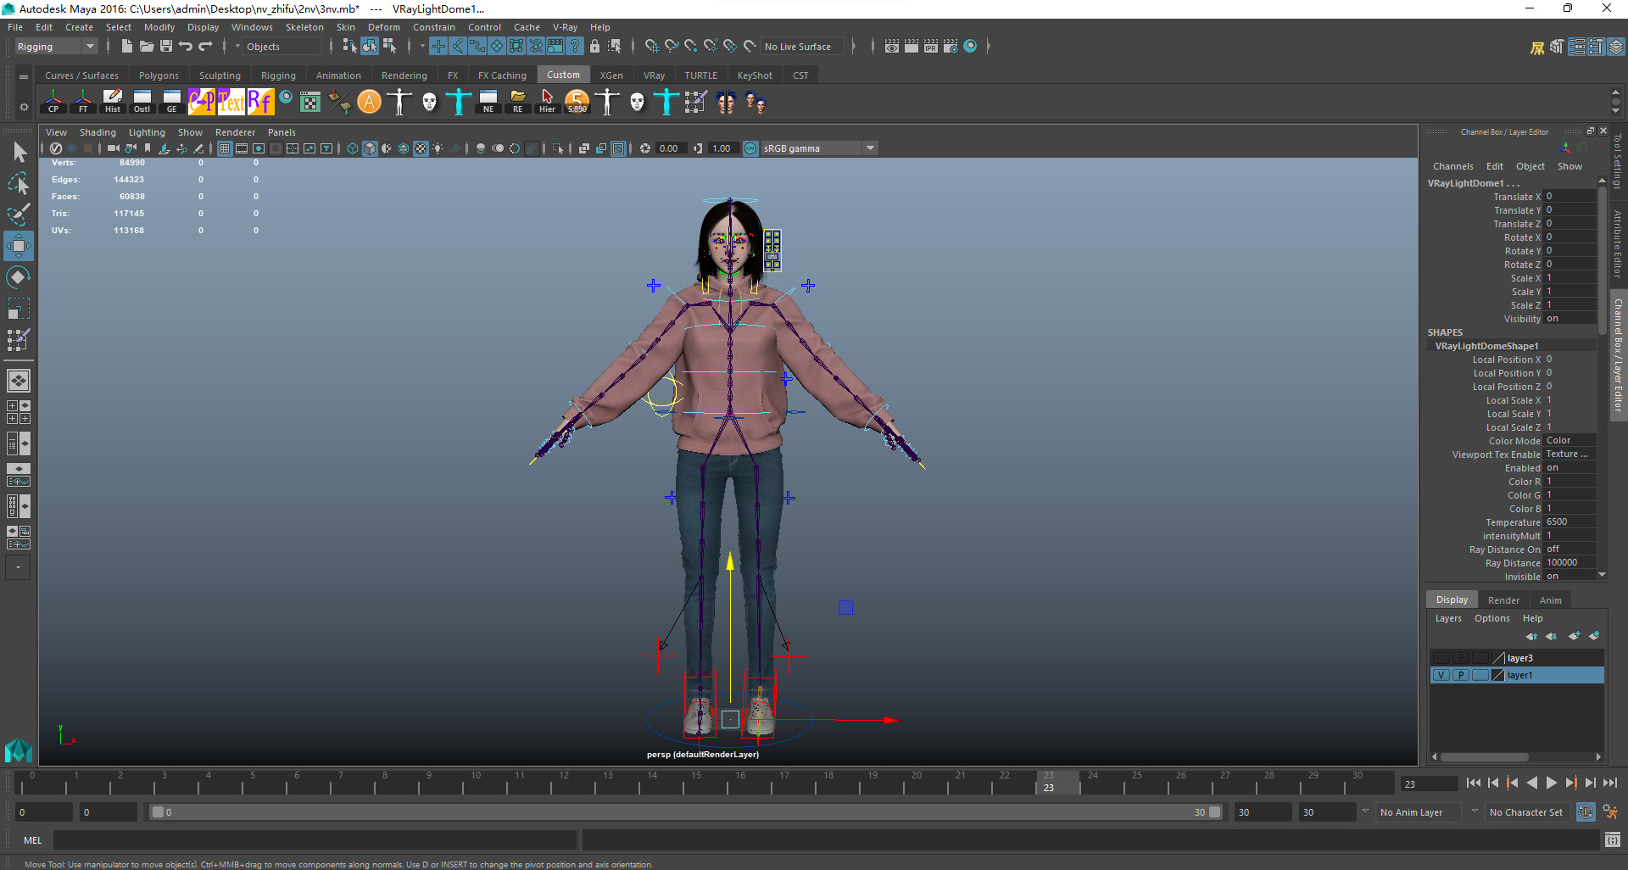1628x870 pixels.
Task: Switch to the KeyShot shelf tab
Action: 755,75
